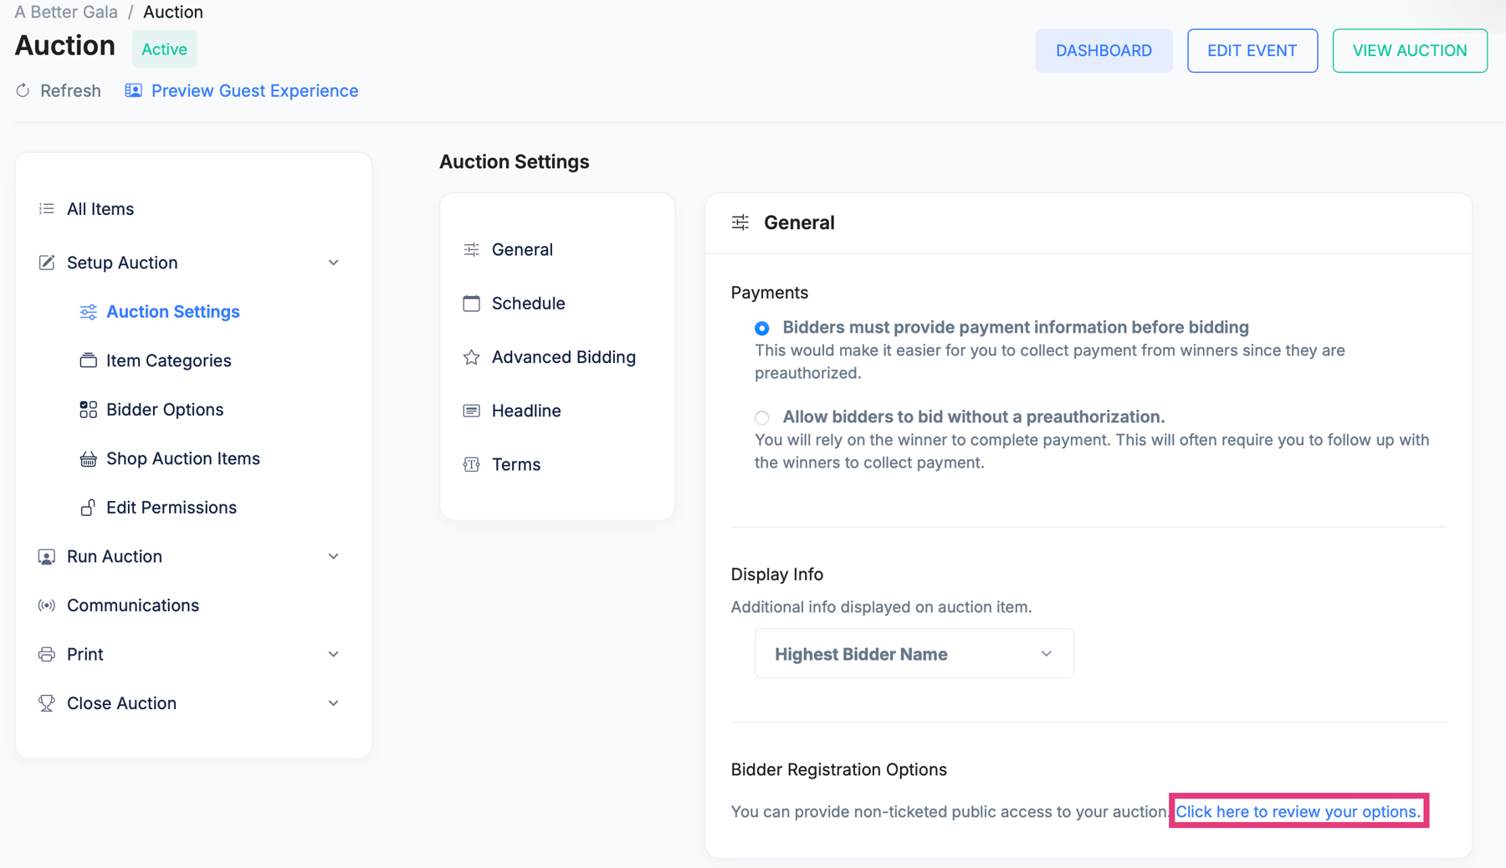Click the Preview Guest Experience screen icon
The width and height of the screenshot is (1506, 868).
click(133, 90)
